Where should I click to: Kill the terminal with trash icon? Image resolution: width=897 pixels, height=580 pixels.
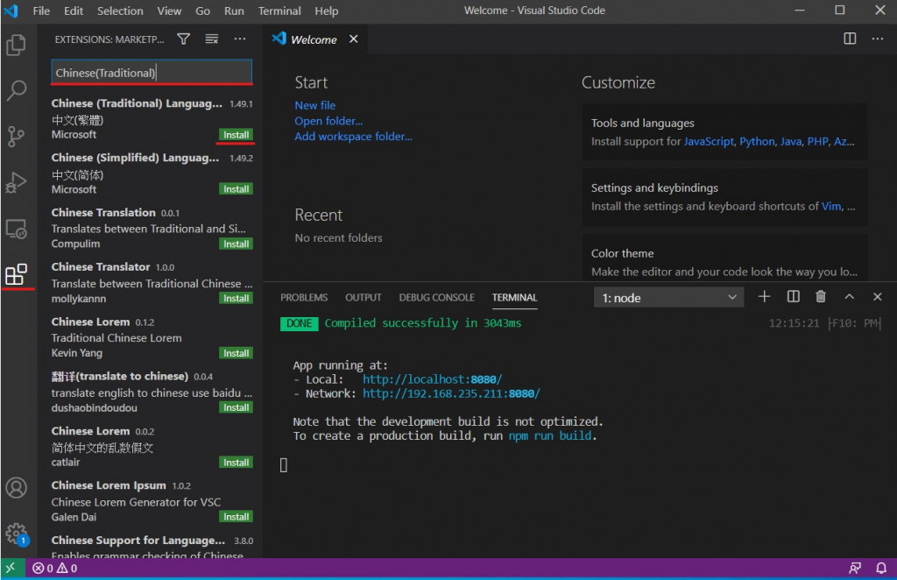tap(820, 296)
